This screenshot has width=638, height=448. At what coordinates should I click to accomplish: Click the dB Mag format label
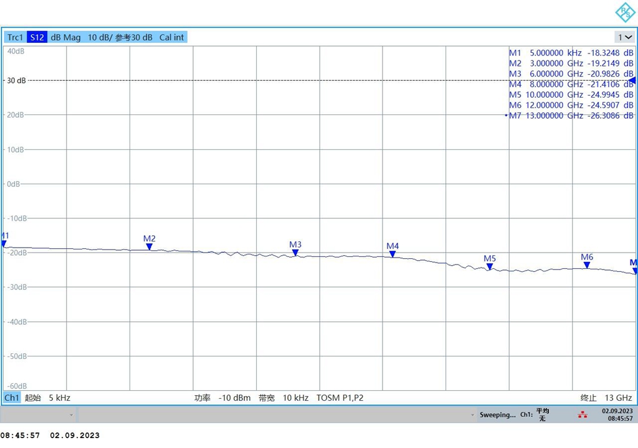point(65,37)
